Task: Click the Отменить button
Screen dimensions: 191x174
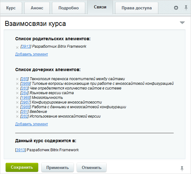Action: (x=91, y=167)
